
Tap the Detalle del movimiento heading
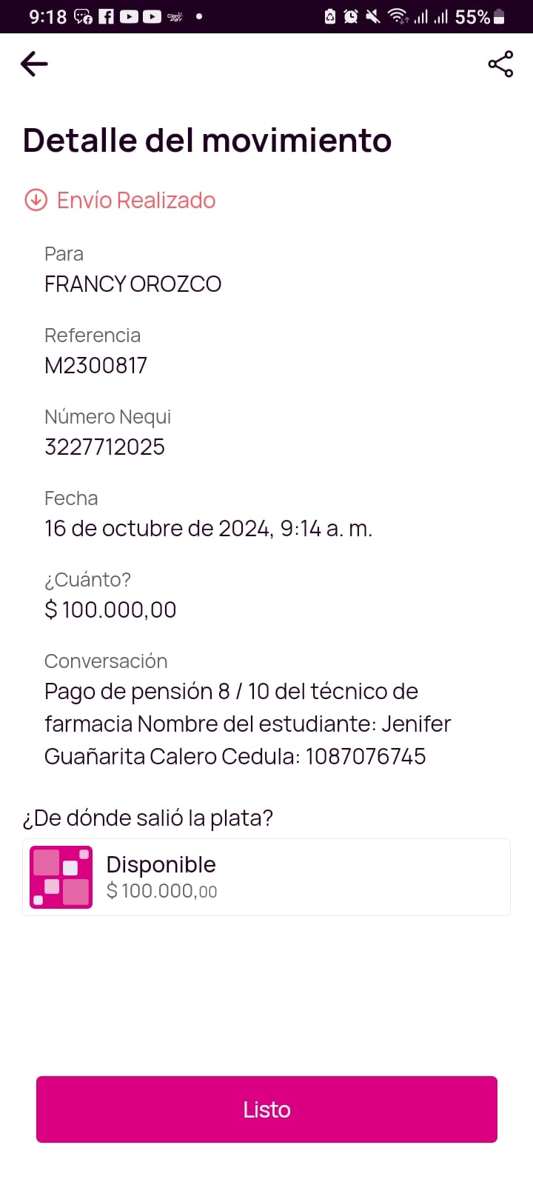pos(207,140)
